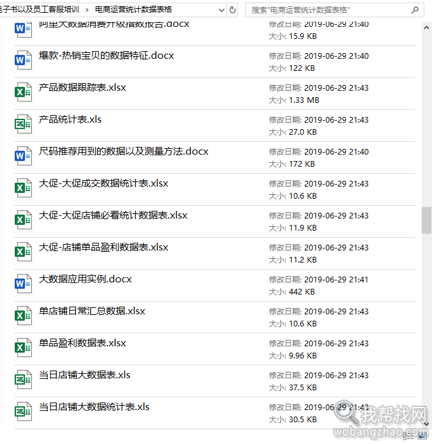Open address bar history dropdown

point(222,10)
